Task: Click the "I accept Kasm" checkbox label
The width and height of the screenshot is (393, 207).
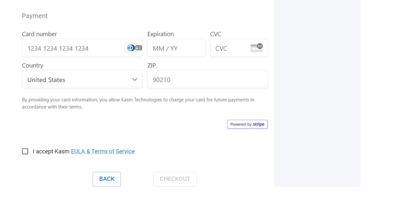Action: [51, 151]
